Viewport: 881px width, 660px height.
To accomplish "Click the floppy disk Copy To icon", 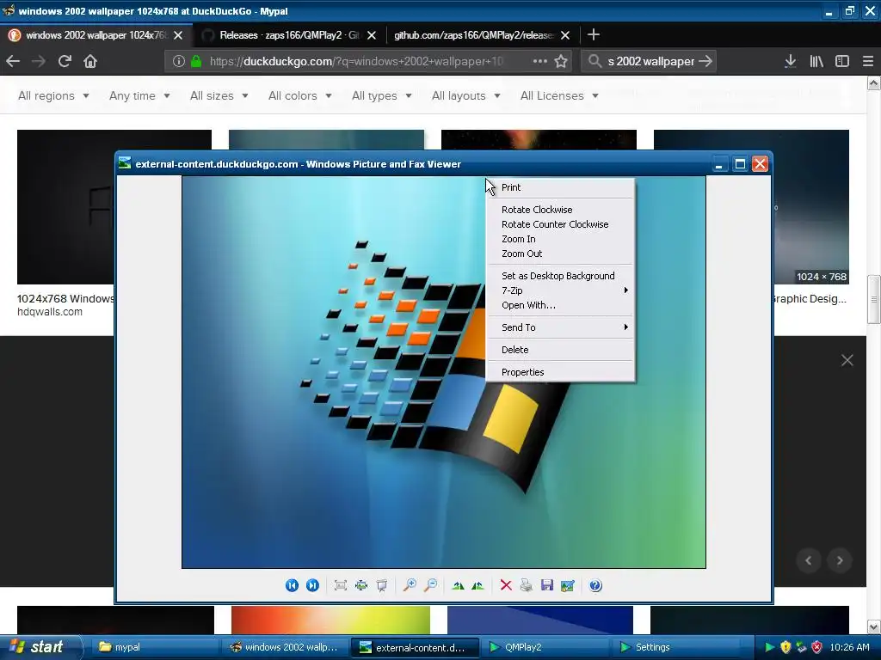I will click(546, 585).
